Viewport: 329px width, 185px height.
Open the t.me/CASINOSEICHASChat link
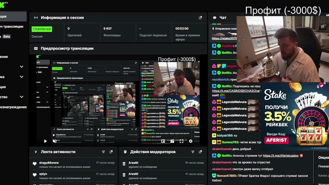click(236, 91)
